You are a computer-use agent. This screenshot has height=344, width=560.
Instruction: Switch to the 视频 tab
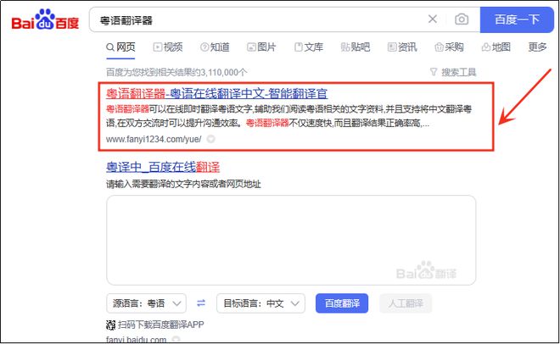point(168,47)
